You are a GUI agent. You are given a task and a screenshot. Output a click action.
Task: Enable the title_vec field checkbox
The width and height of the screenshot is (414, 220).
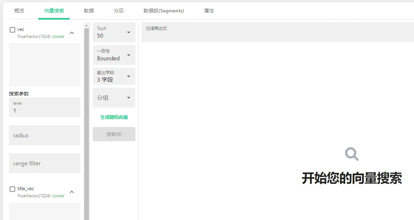[x=12, y=189]
